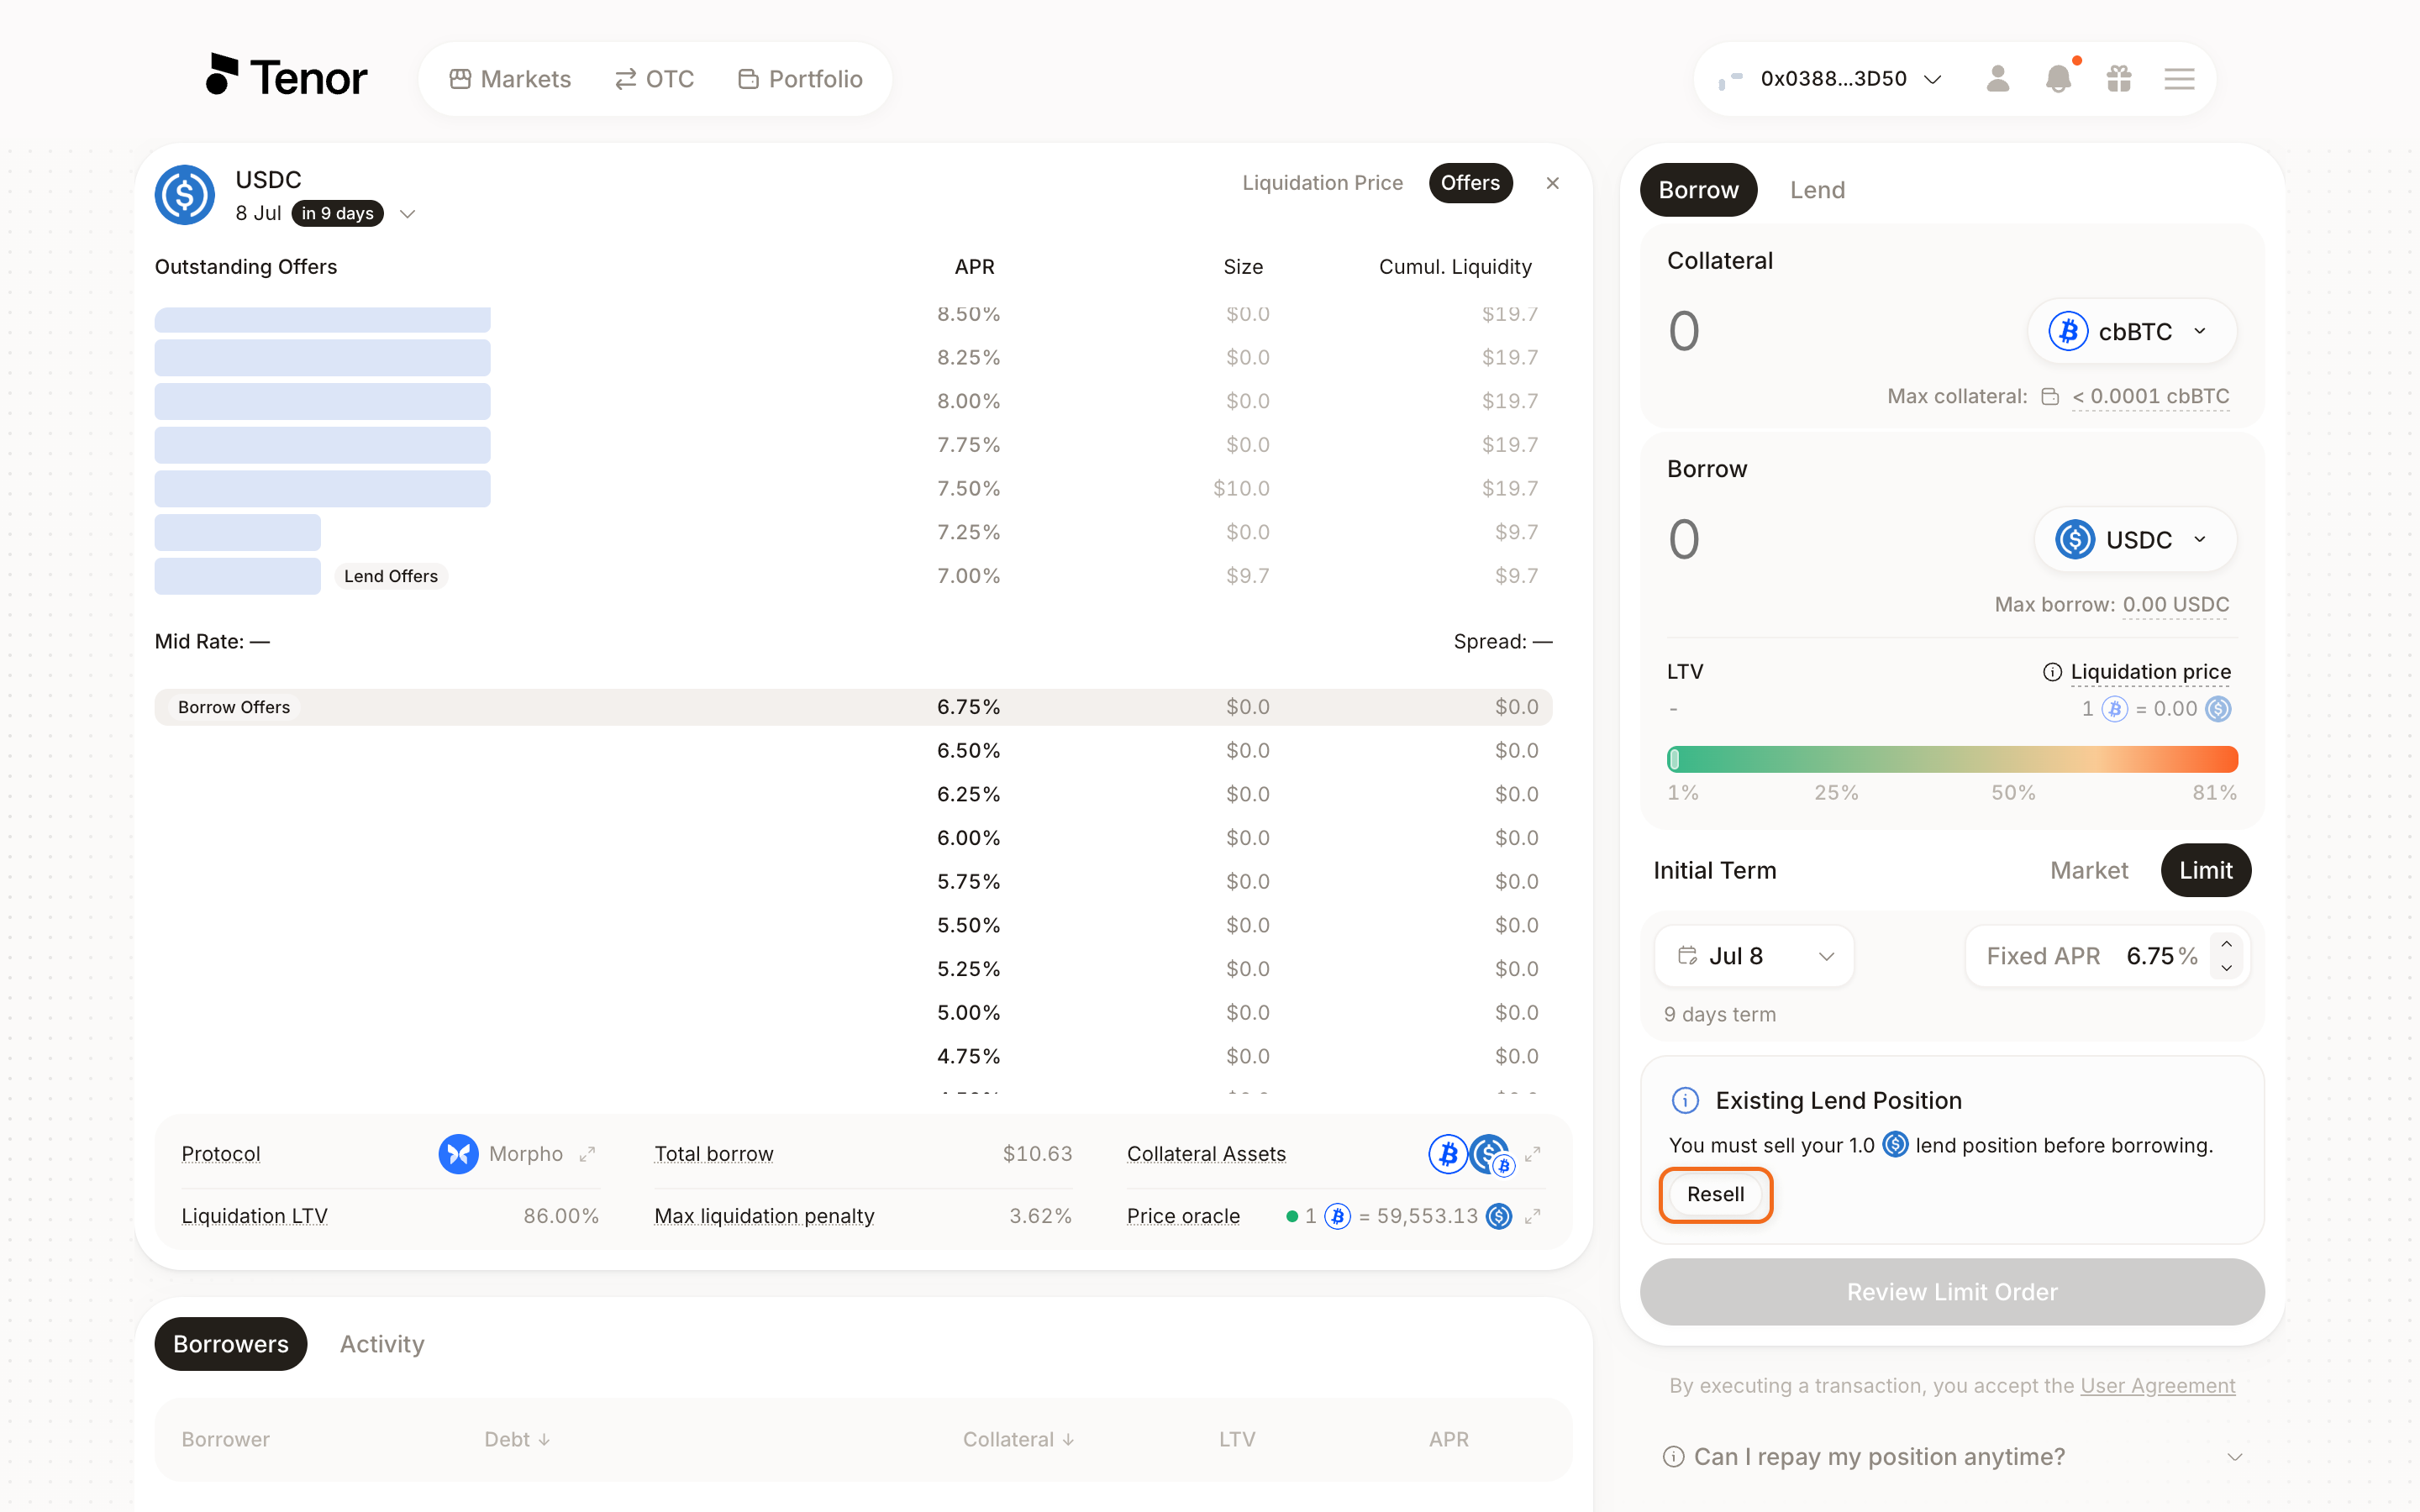Decrease Fixed APR with down arrow
The width and height of the screenshot is (2420, 1512).
[x=2226, y=968]
